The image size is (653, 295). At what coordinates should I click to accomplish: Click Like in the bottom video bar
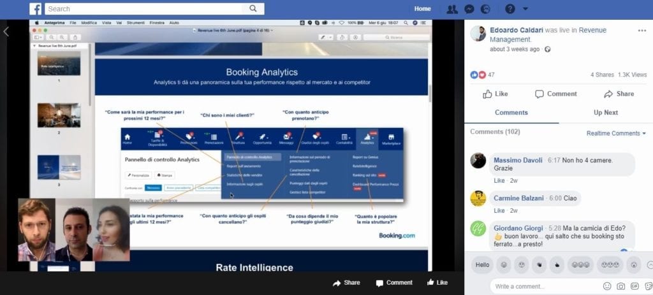pyautogui.click(x=437, y=282)
